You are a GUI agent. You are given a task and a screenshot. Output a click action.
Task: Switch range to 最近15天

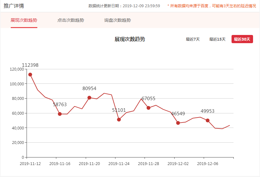point(217,39)
